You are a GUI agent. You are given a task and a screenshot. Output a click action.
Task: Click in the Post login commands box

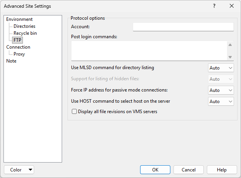click(147, 51)
